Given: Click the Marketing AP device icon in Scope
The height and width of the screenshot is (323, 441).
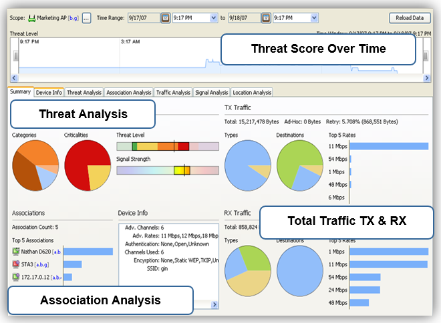Looking at the screenshot, I should pyautogui.click(x=31, y=18).
